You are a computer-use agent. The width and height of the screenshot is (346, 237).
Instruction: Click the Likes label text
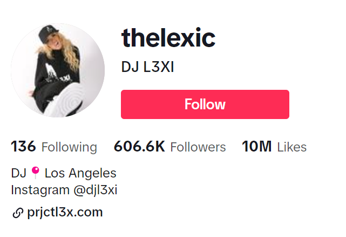291,147
